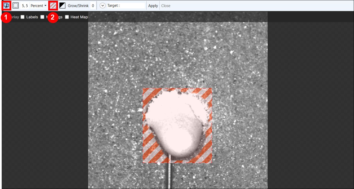Click the Apply button

pyautogui.click(x=153, y=6)
